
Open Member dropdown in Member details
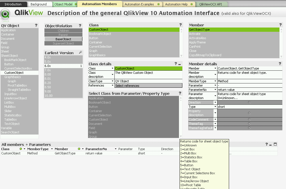pyautogui.click(x=215, y=68)
